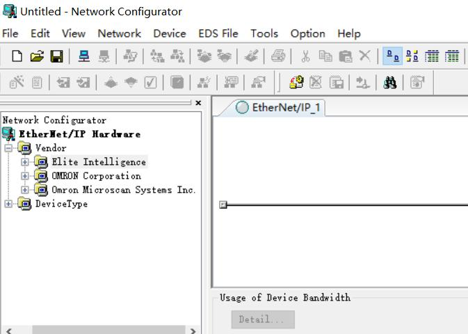
Task: Click the Print icon in the toolbar
Action: (x=278, y=56)
